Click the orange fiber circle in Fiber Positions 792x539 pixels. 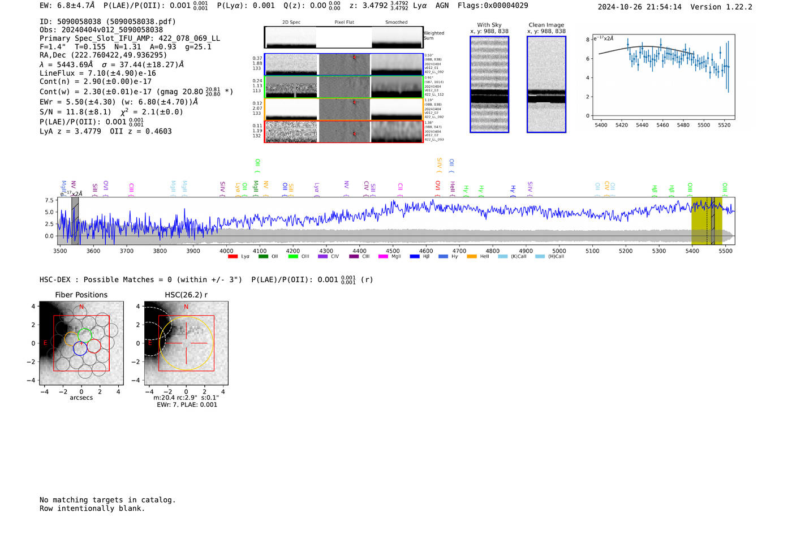71,339
